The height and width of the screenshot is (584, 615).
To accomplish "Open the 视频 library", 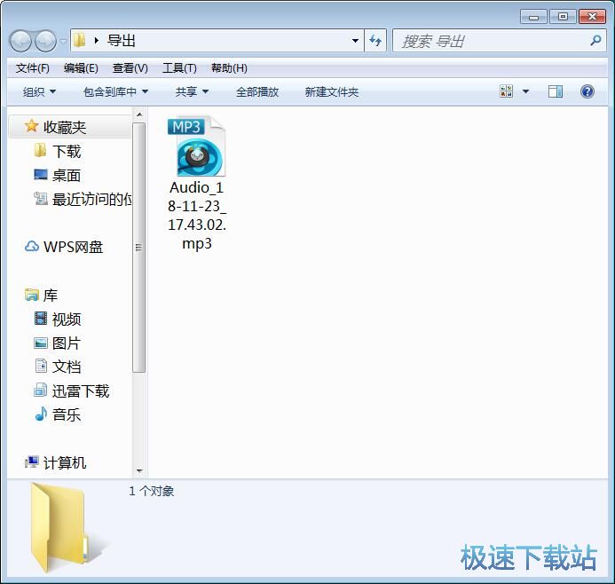I will coord(67,320).
